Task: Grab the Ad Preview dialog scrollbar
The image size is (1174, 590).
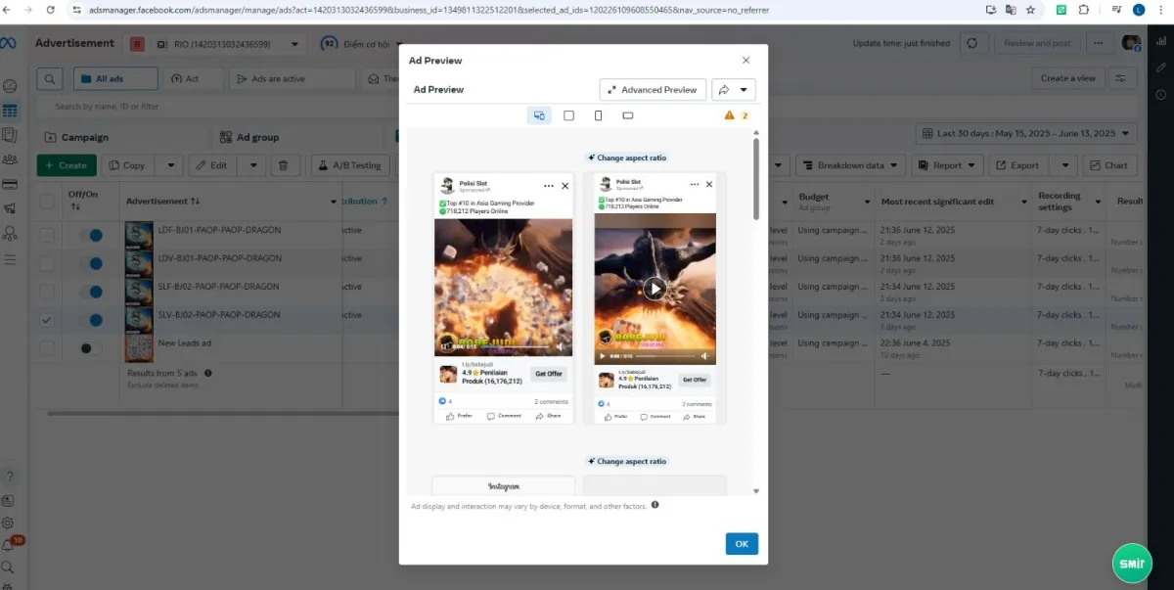Action: pyautogui.click(x=756, y=178)
